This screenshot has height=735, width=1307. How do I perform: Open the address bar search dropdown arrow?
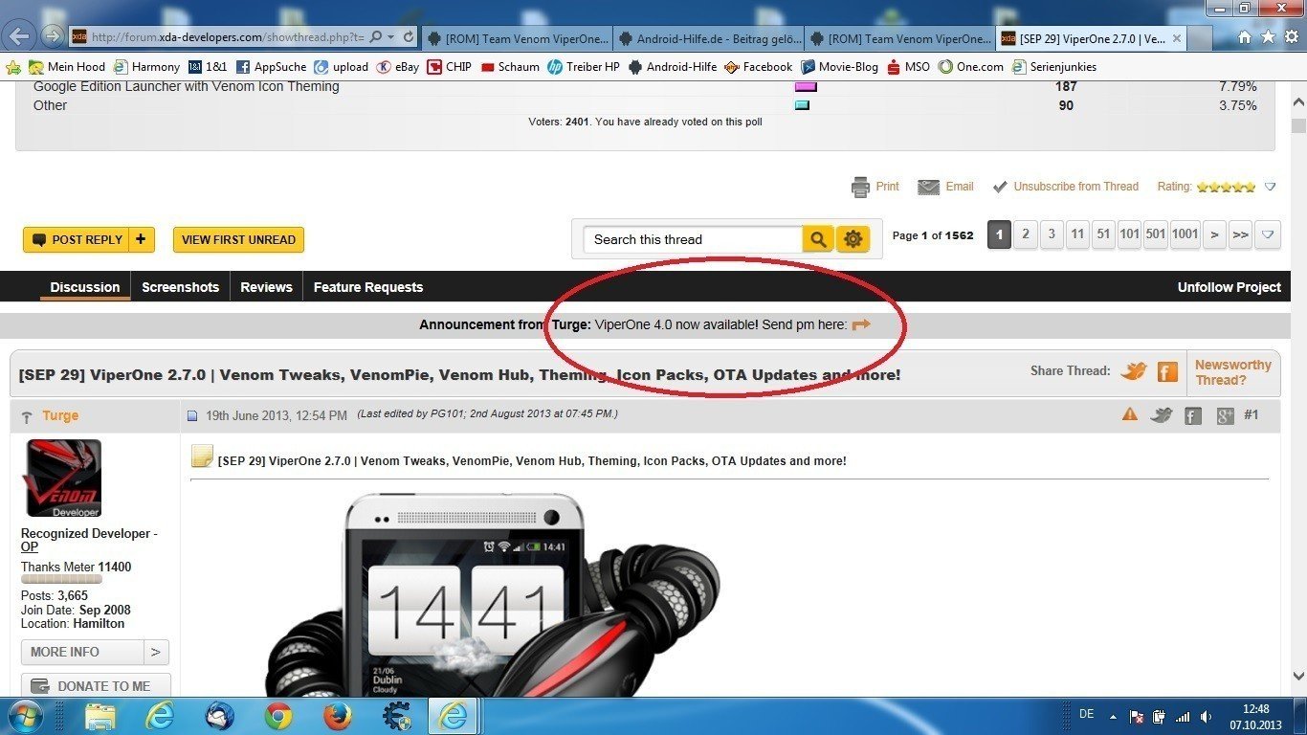coord(390,36)
